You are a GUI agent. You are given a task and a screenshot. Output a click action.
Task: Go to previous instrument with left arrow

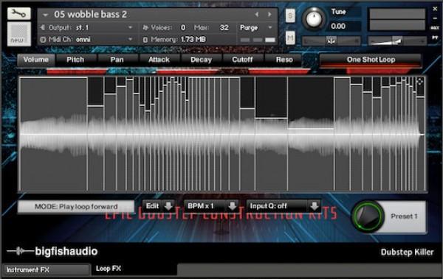256,14
